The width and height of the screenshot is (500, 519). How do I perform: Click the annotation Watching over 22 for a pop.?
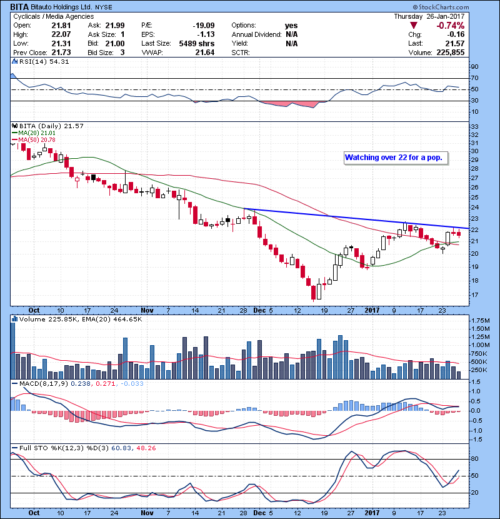(x=394, y=157)
